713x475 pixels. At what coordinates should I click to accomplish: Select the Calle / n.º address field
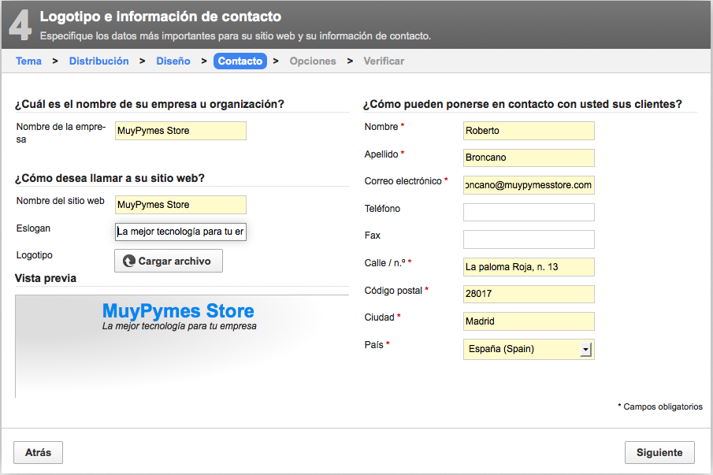click(528, 267)
